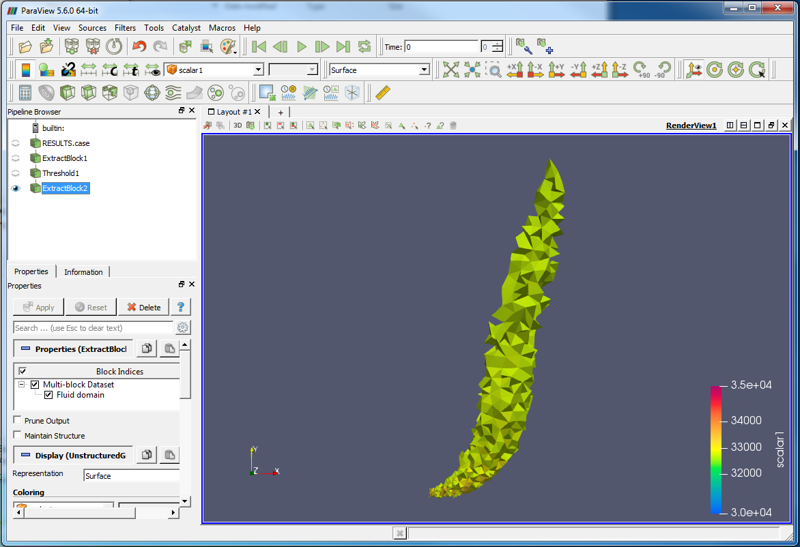The width and height of the screenshot is (800, 547).
Task: Switch to the Information tab
Action: [x=83, y=271]
